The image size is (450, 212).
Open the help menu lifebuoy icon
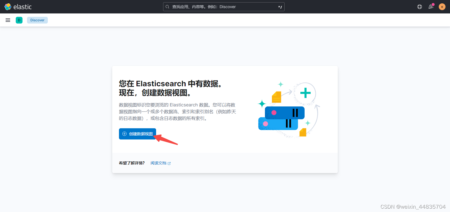pyautogui.click(x=420, y=7)
